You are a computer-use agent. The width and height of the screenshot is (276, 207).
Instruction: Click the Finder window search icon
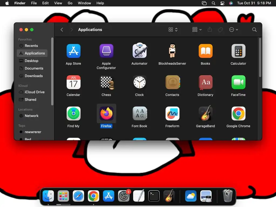click(254, 30)
